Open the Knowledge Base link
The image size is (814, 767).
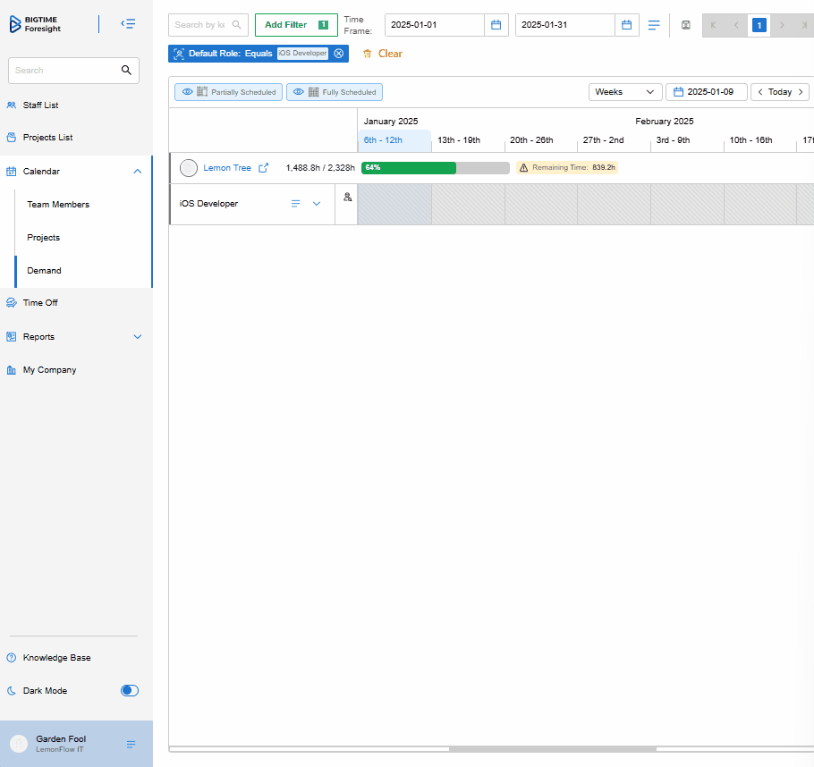tap(56, 658)
